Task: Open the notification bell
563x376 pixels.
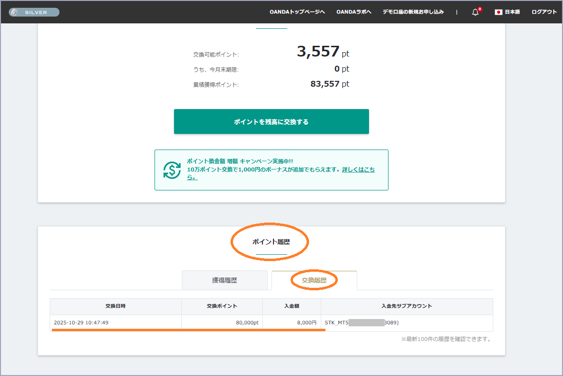Action: click(x=475, y=12)
